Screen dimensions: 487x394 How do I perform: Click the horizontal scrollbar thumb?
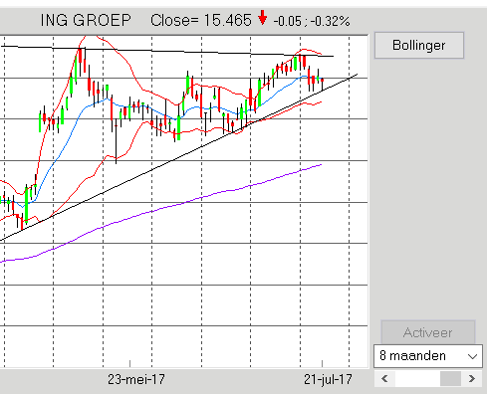pos(450,378)
